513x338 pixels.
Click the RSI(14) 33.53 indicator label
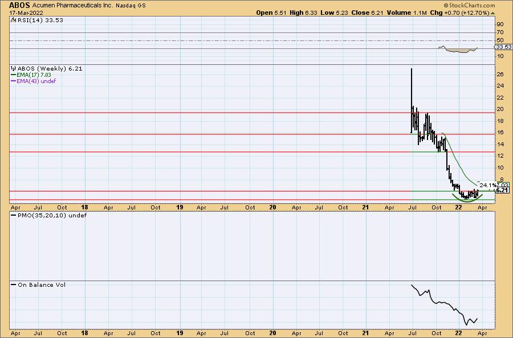(39, 20)
